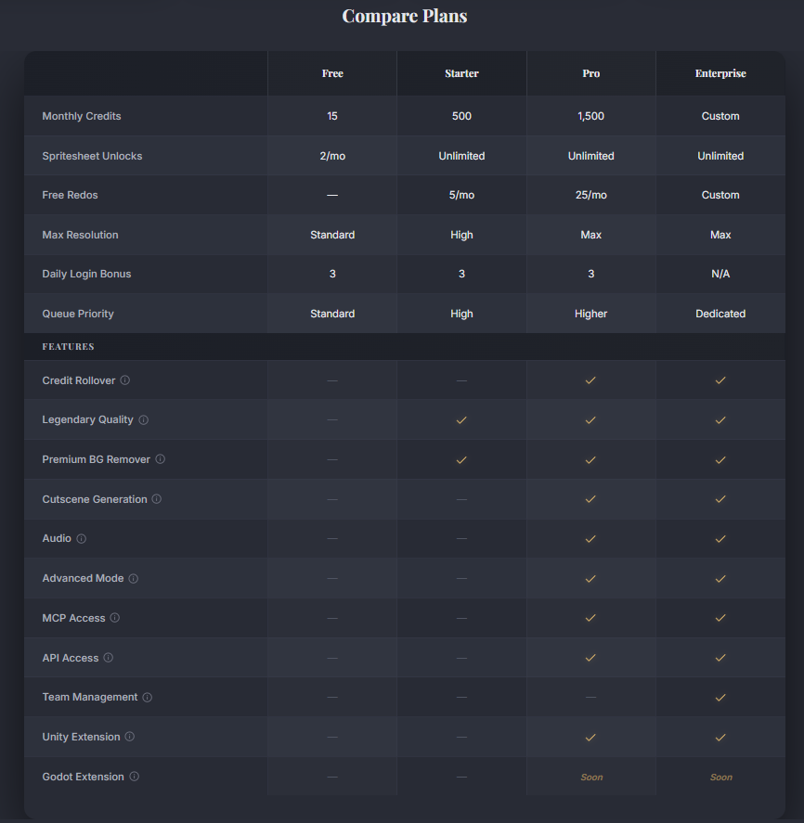Click the Legendary Quality feature label
Image resolution: width=804 pixels, height=823 pixels.
pyautogui.click(x=87, y=419)
